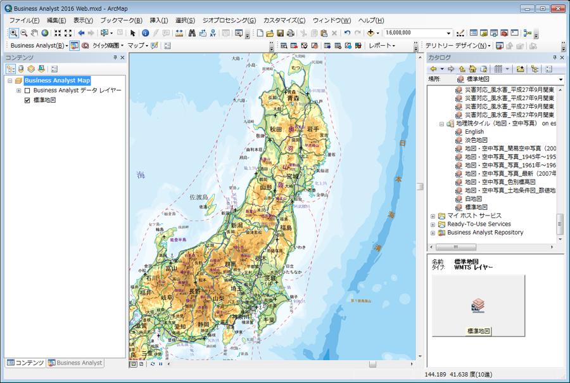The width and height of the screenshot is (570, 383).
Task: Open the カスタマイズ(C) menu
Action: [284, 20]
